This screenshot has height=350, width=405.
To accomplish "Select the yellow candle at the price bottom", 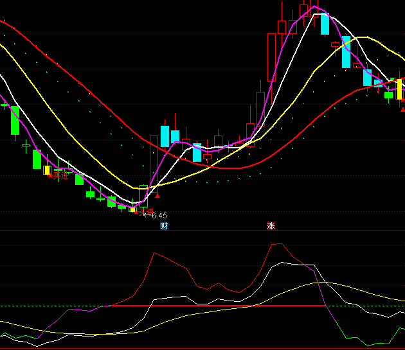I will (132, 209).
